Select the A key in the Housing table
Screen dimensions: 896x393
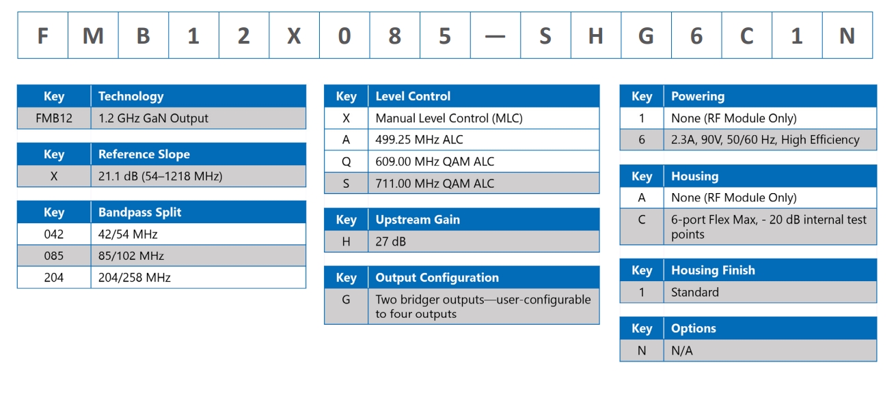tap(642, 198)
